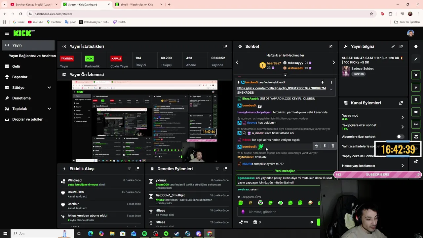Image resolution: width=423 pixels, height=238 pixels.
Task: Pop out the Sohbet chat panel
Action: (x=330, y=47)
